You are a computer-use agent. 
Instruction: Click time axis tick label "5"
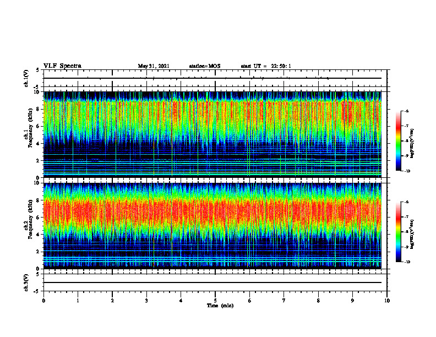tap(215, 301)
